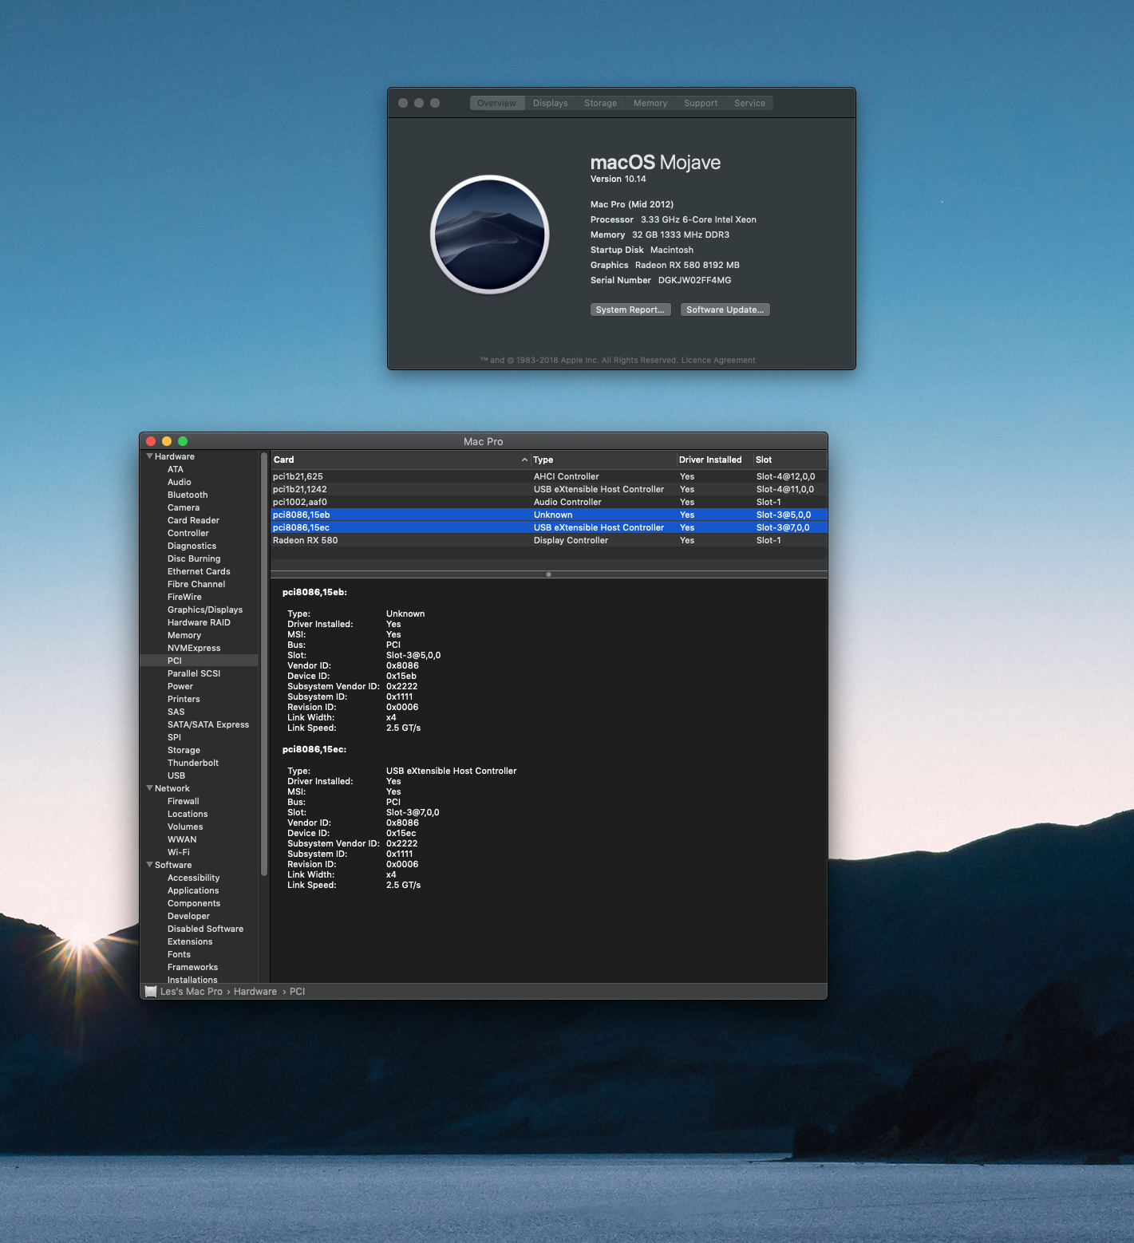This screenshot has height=1243, width=1134.
Task: Select USB in the sidebar
Action: (176, 775)
